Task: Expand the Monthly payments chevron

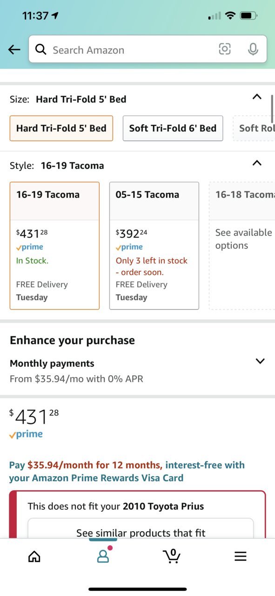Action: pyautogui.click(x=260, y=361)
